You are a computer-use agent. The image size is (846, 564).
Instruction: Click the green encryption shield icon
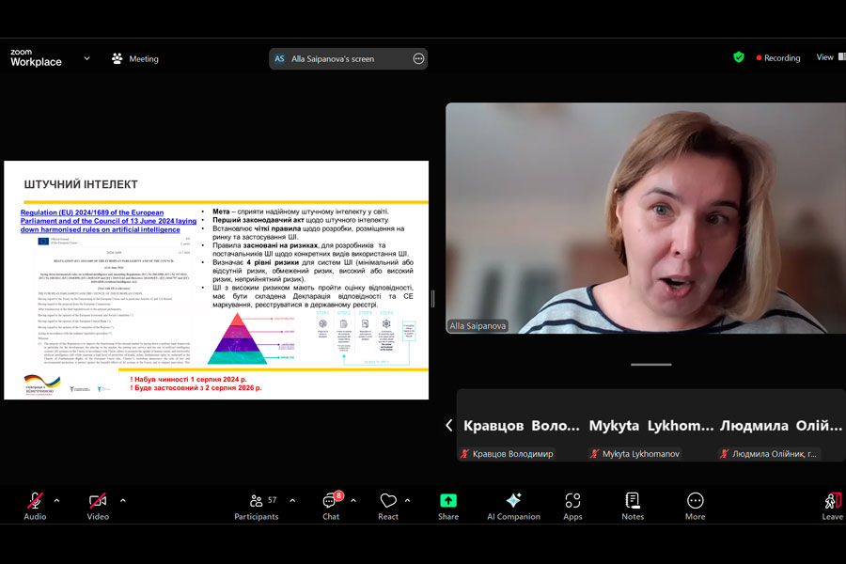click(739, 57)
